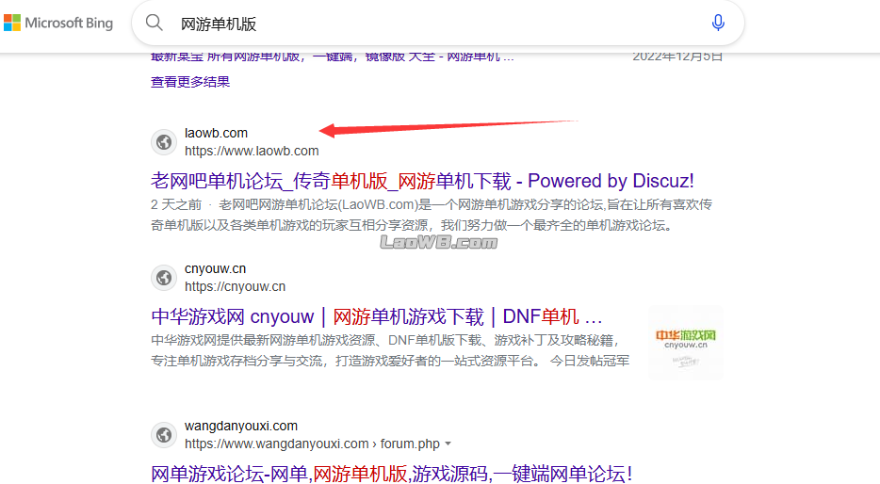The width and height of the screenshot is (880, 484).
Task: Expand the dropdown arrow after forum.php
Action: pyautogui.click(x=448, y=444)
